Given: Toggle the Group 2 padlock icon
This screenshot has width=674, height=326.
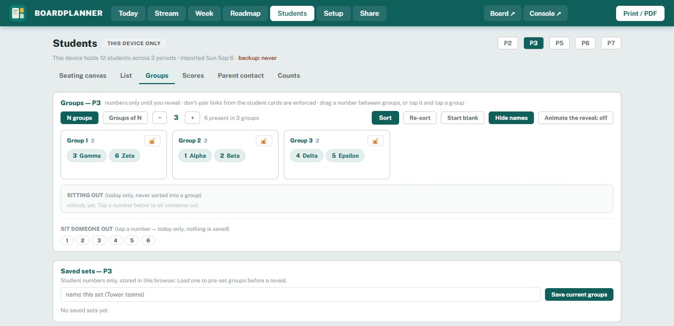Looking at the screenshot, I should (264, 141).
